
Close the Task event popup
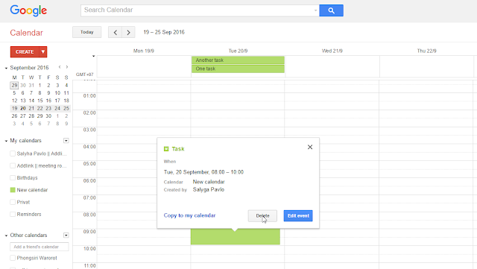click(310, 148)
